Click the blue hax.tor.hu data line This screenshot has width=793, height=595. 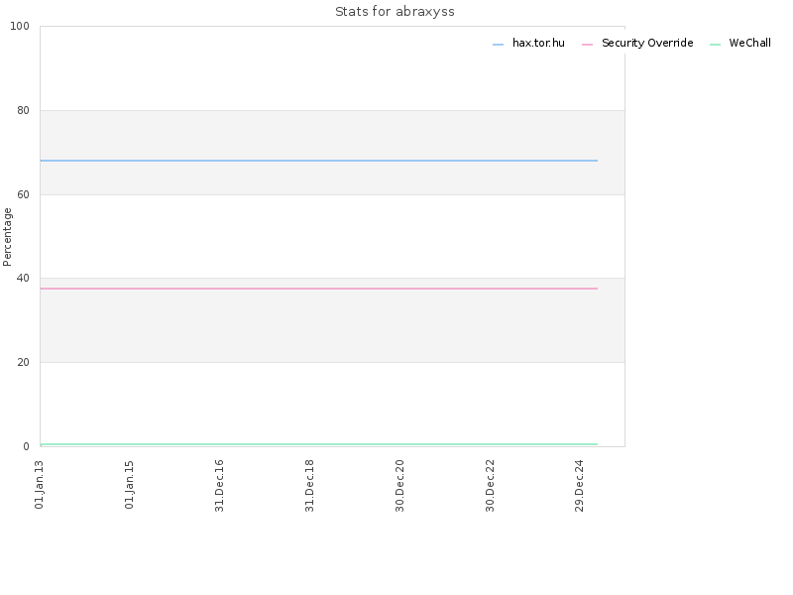(318, 161)
